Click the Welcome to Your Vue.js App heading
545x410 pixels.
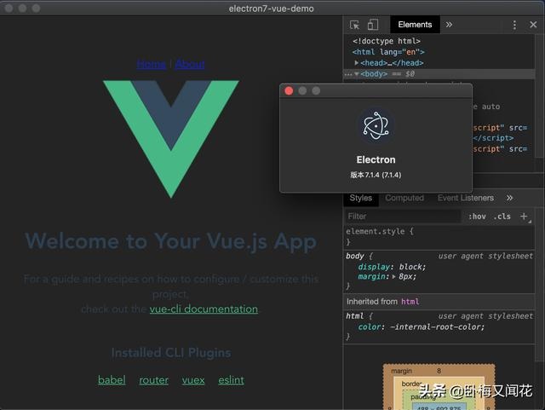pyautogui.click(x=170, y=241)
